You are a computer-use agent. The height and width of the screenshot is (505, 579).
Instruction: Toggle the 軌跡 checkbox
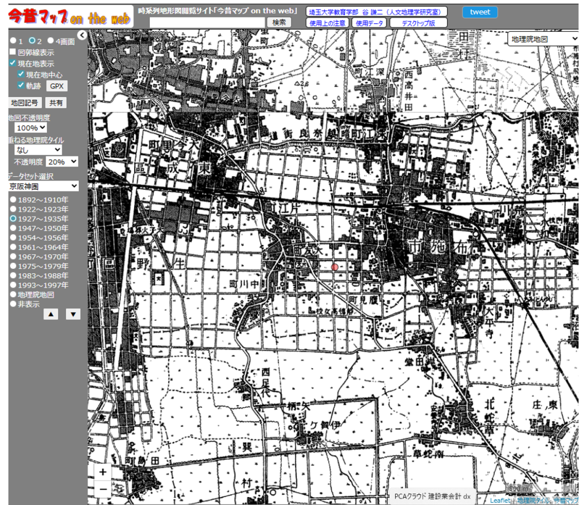pos(21,85)
